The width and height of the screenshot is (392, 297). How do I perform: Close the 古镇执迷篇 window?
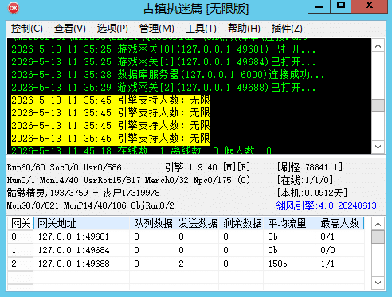click(x=369, y=6)
